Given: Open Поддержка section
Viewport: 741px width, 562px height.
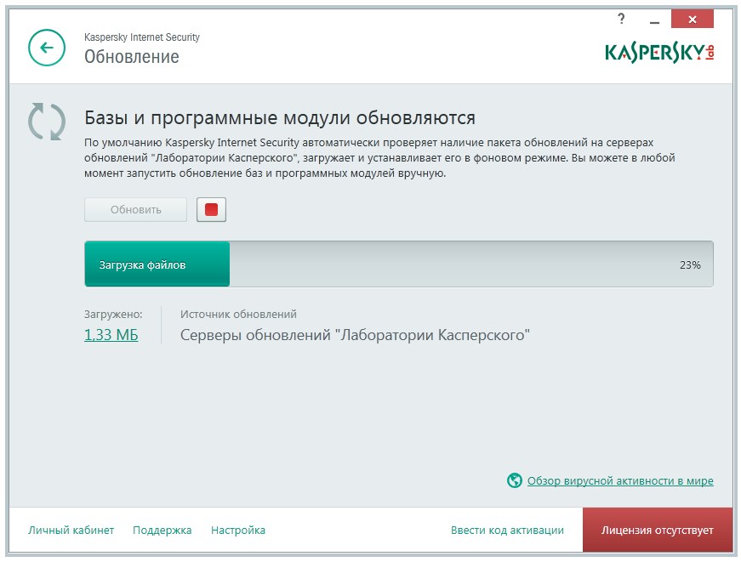Looking at the screenshot, I should click(162, 530).
